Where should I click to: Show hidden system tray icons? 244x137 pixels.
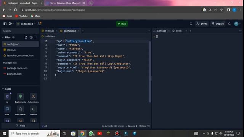(204, 134)
